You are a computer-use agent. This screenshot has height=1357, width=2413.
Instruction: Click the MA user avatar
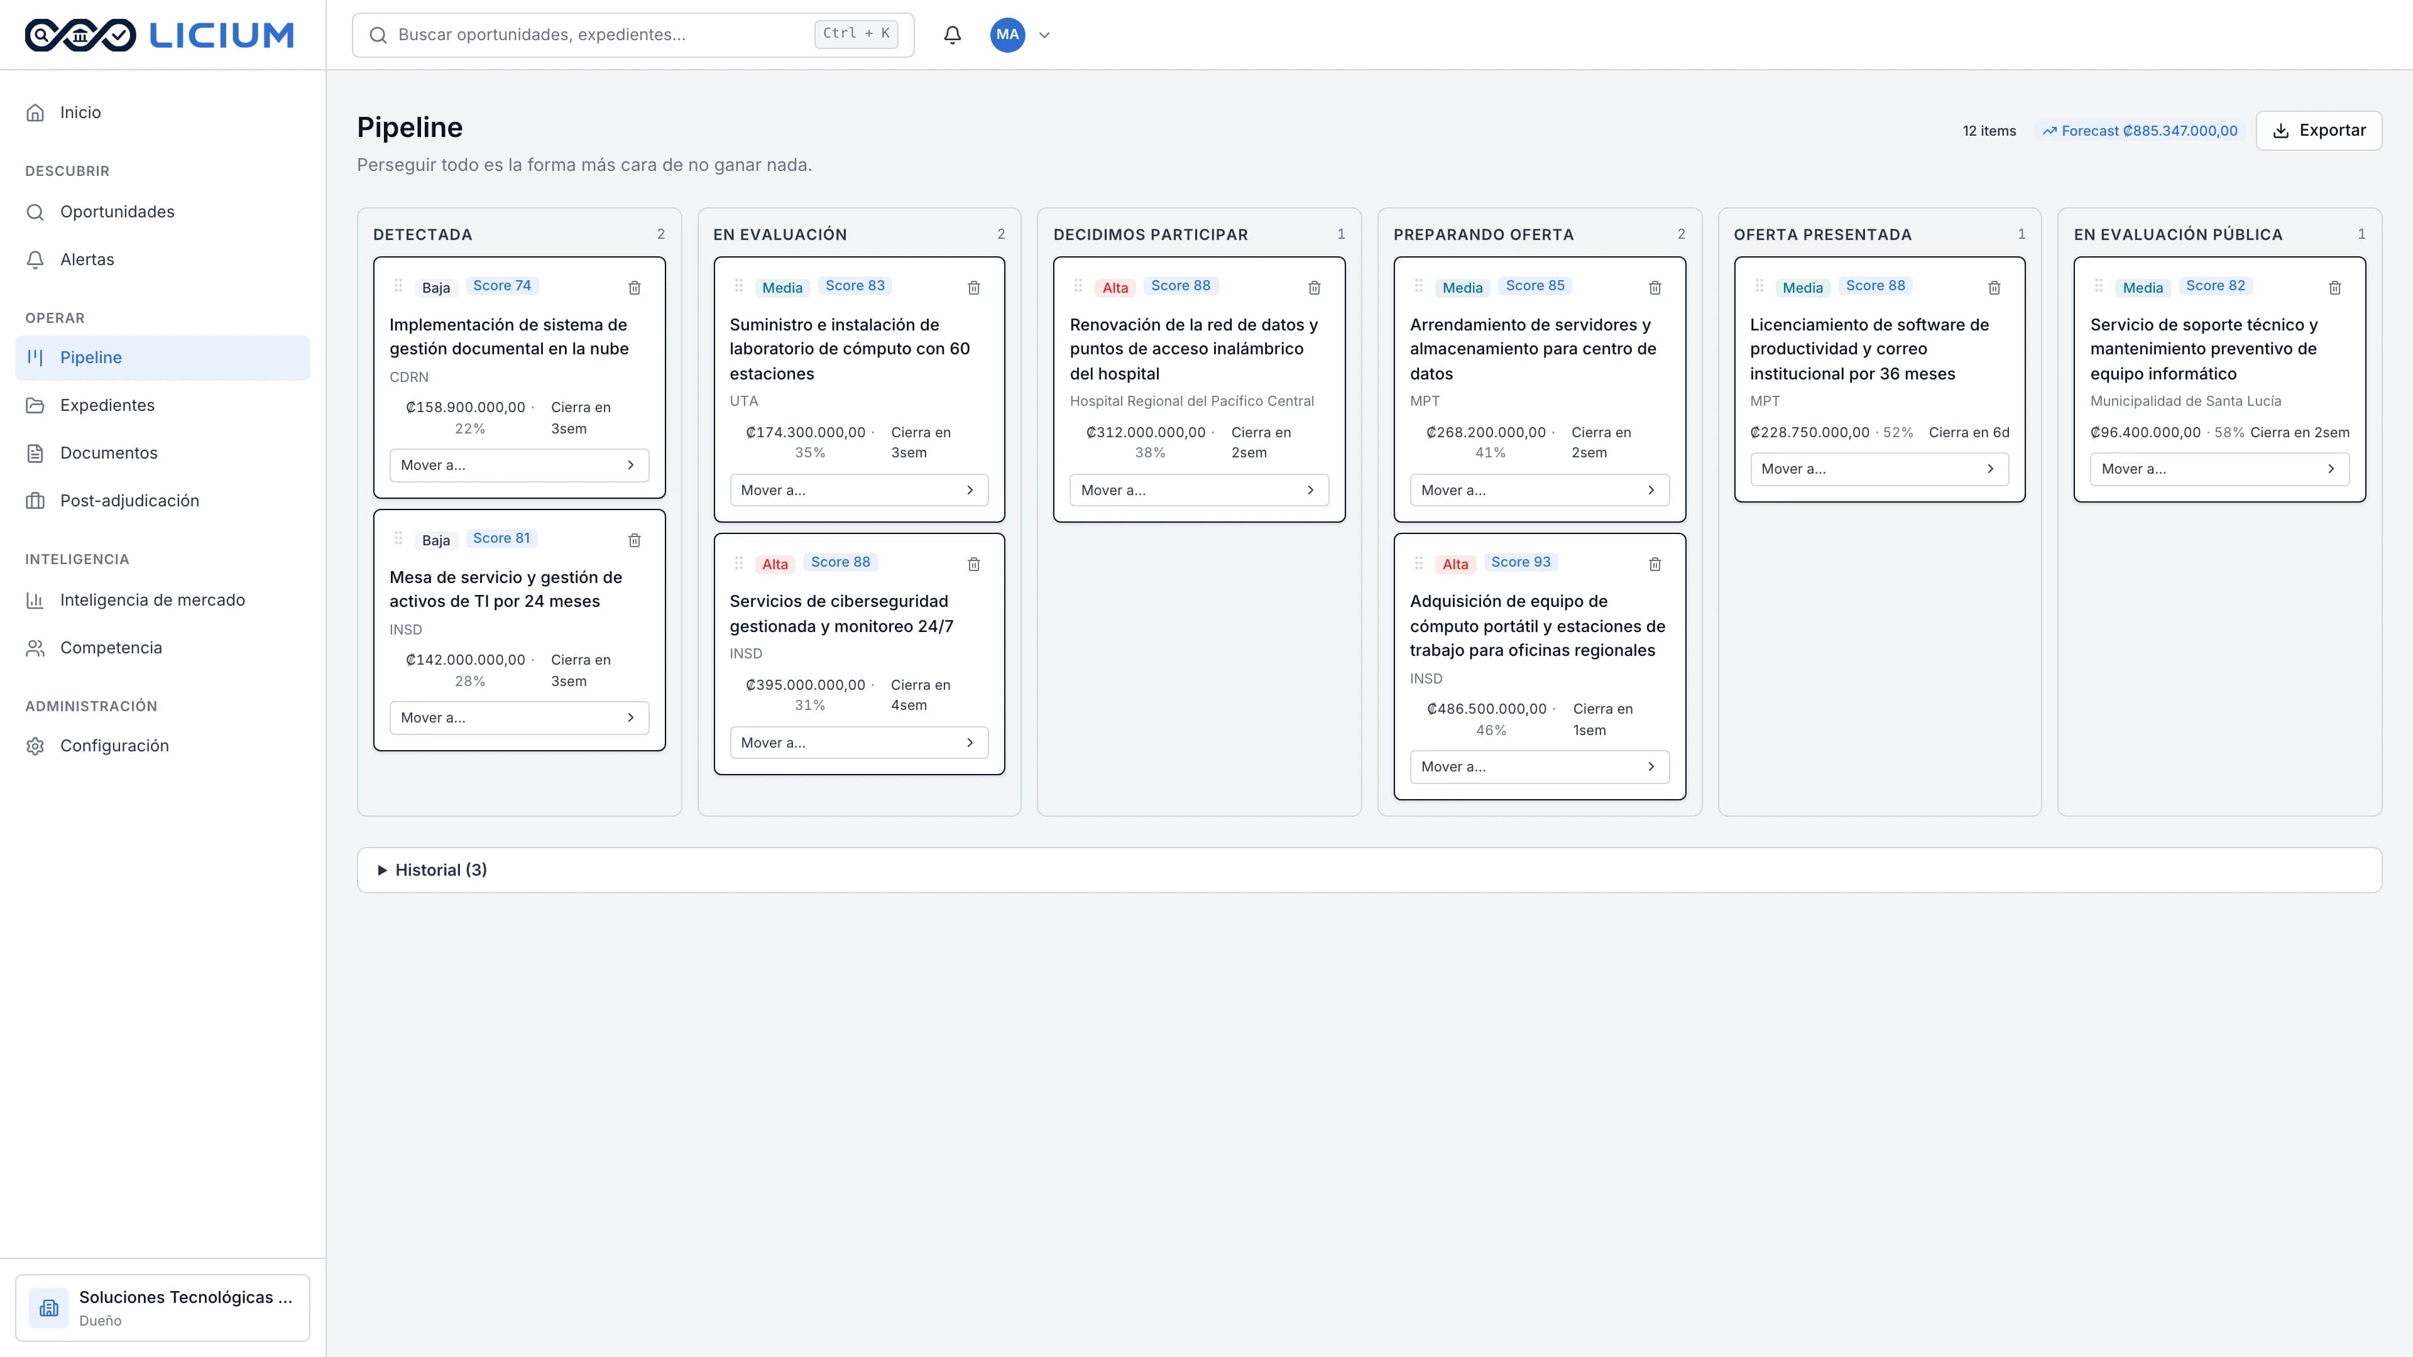click(1007, 35)
